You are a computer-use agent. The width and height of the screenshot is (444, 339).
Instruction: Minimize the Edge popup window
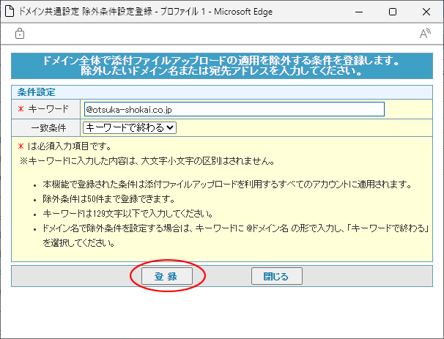[x=358, y=12]
